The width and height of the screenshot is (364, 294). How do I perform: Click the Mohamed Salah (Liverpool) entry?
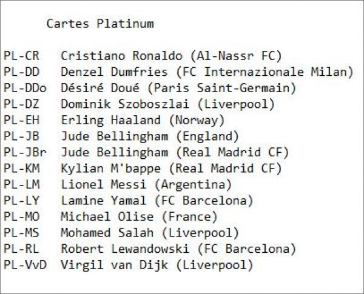(150, 233)
